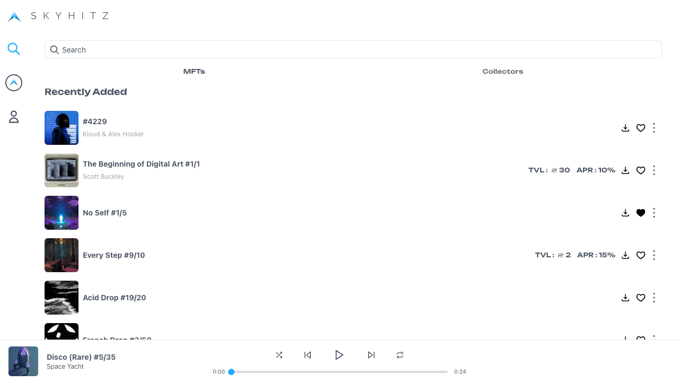Open the No Self cover thumbnail
Image resolution: width=679 pixels, height=382 pixels.
coord(62,213)
